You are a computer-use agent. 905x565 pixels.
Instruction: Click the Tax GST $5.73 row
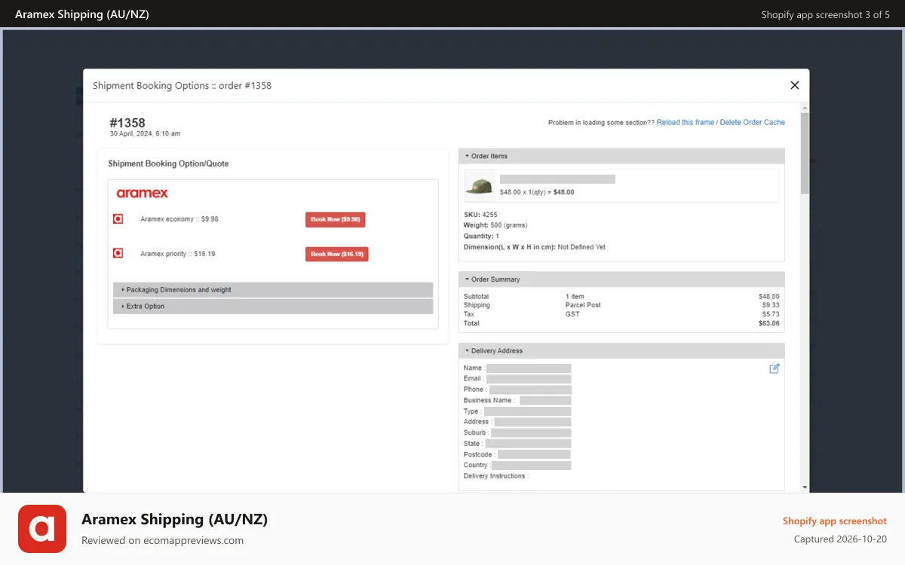click(621, 314)
